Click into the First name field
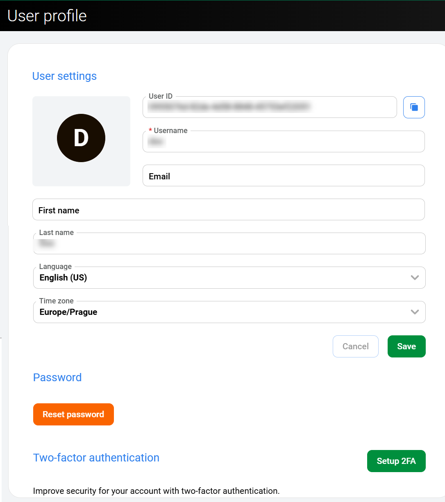 [228, 210]
